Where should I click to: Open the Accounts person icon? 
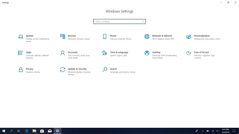63,53
